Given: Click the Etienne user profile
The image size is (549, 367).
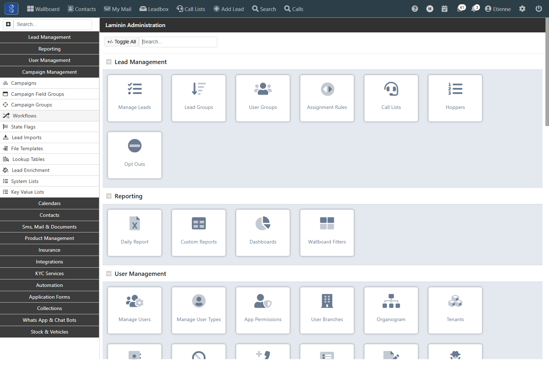Looking at the screenshot, I should coord(498,9).
